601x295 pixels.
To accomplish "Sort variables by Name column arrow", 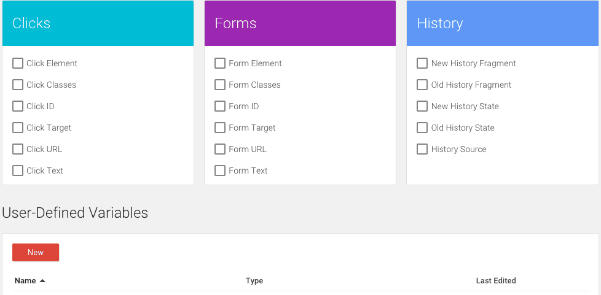I will coord(42,281).
